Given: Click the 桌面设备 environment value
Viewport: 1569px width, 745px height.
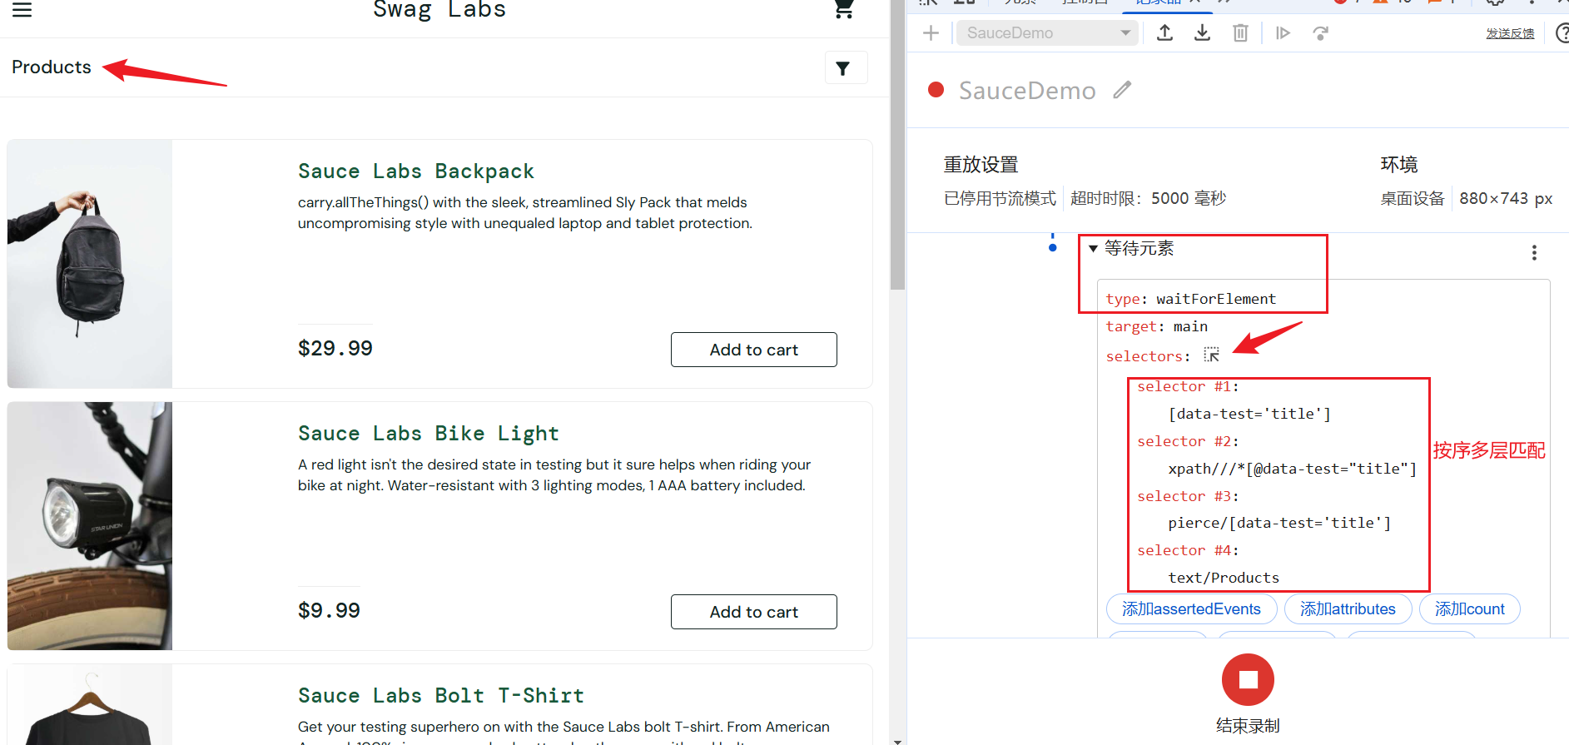Looking at the screenshot, I should pyautogui.click(x=1413, y=199).
